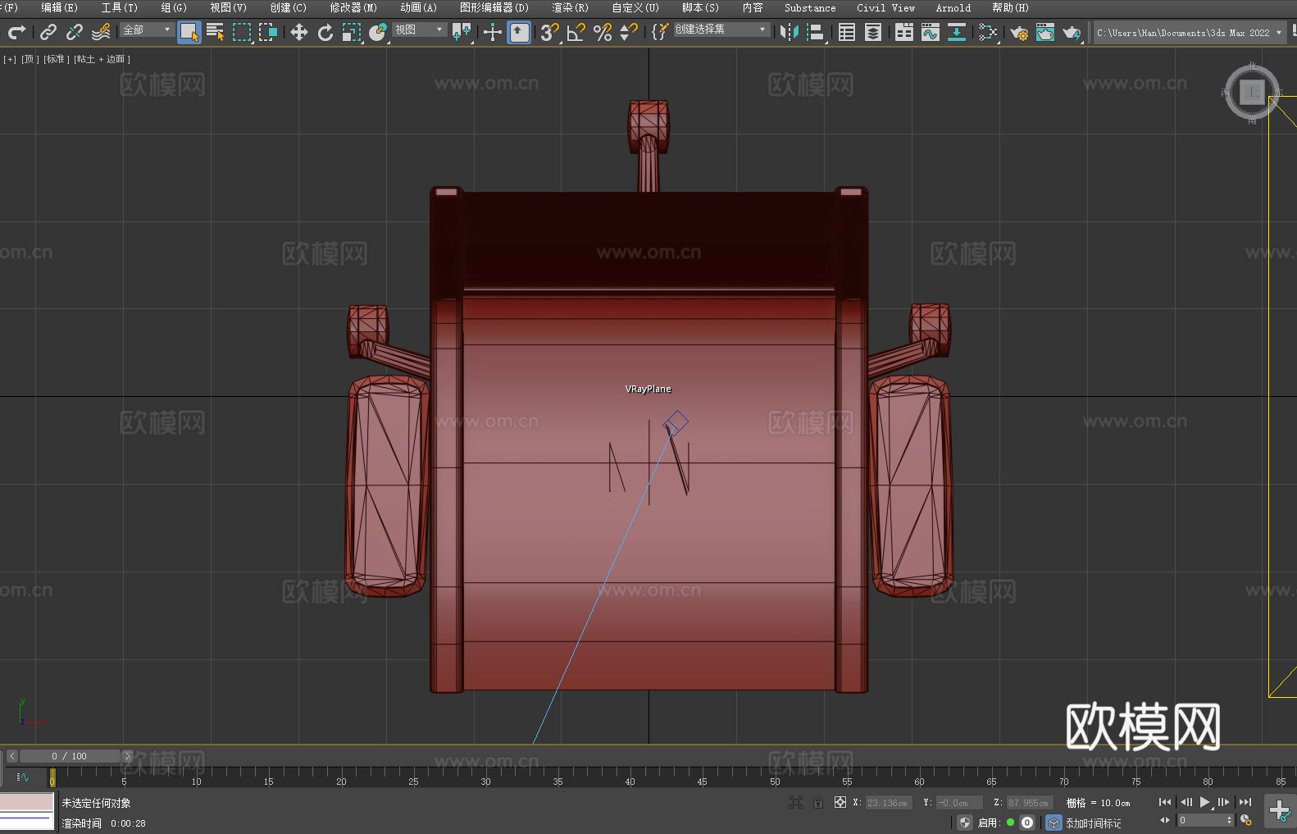Click the Select and Place tool
Screen dimensions: 1297x834
coord(378,32)
